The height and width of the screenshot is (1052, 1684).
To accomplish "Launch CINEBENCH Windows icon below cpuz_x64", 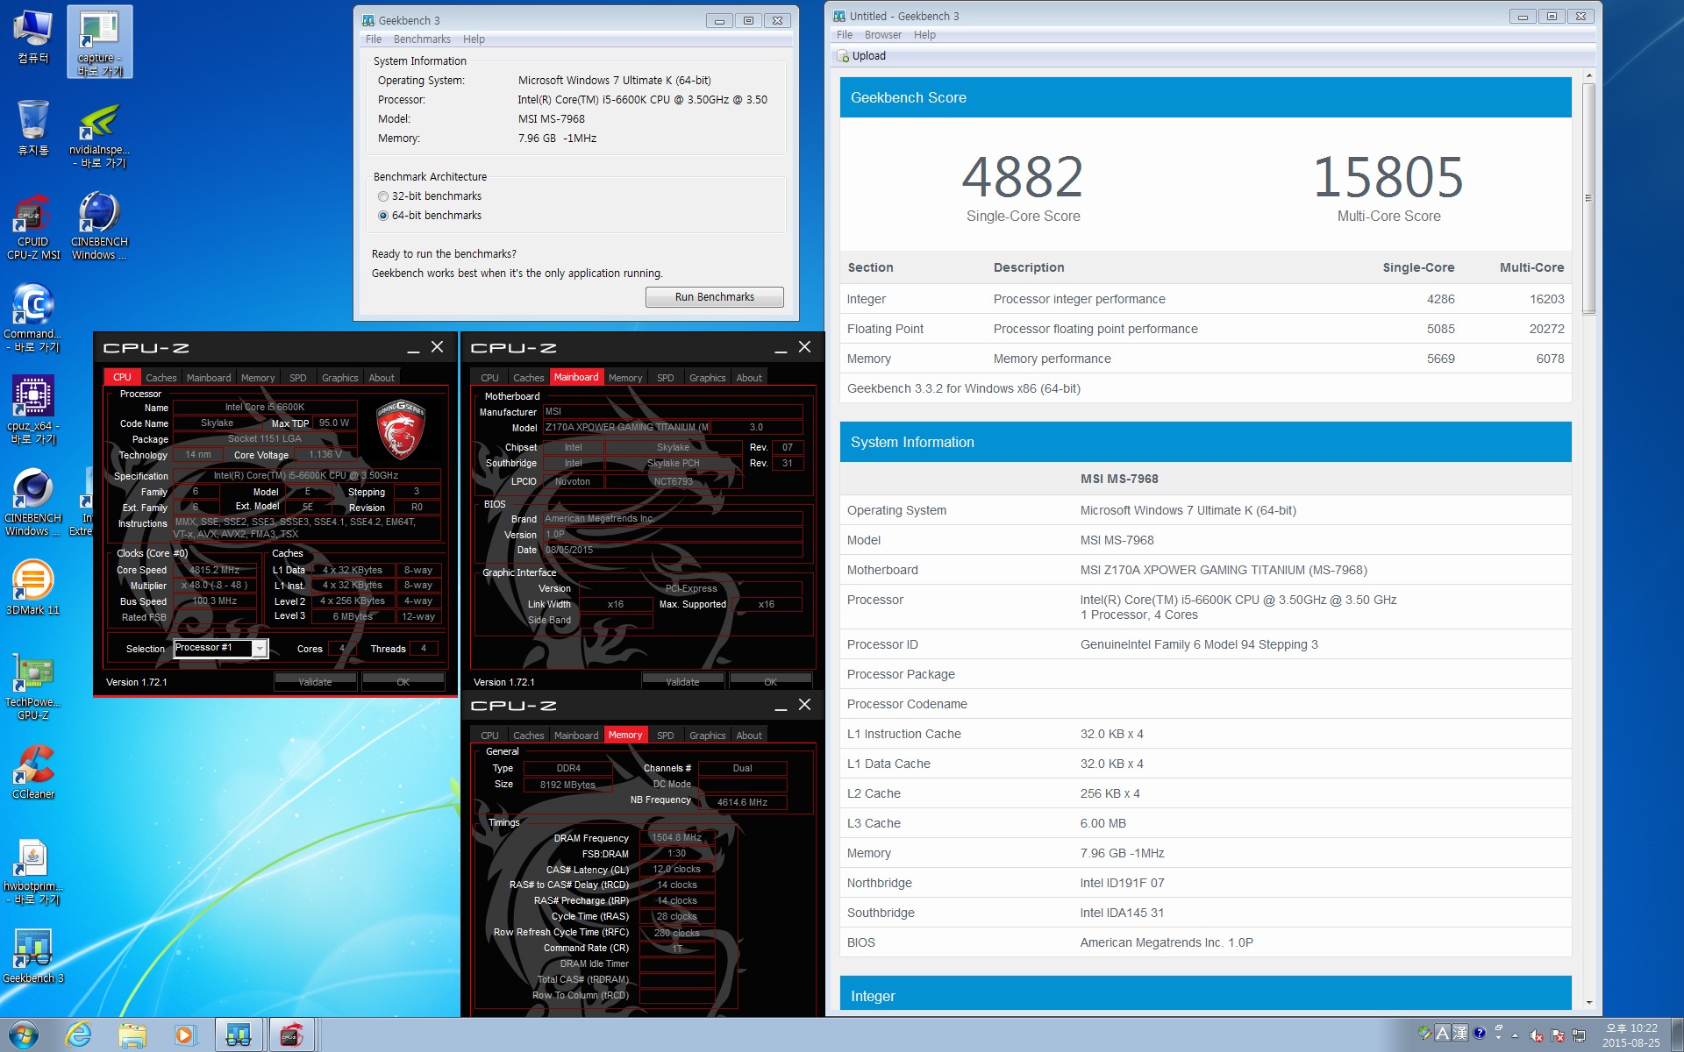I will pyautogui.click(x=32, y=502).
